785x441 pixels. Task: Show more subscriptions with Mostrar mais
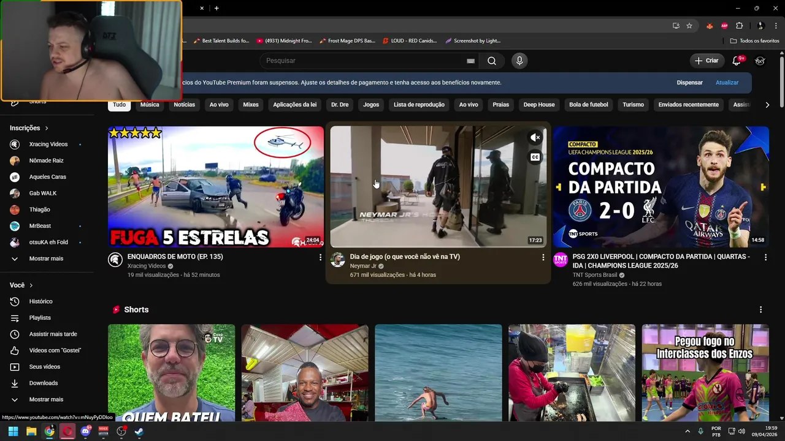pos(45,258)
